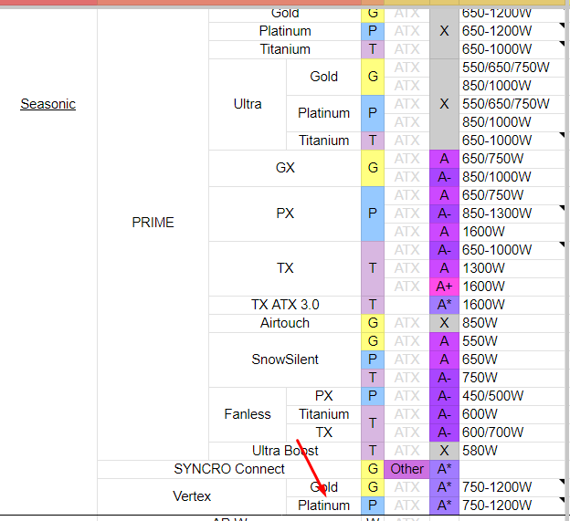Click the G cell in SYNCRO Connect row

[373, 469]
